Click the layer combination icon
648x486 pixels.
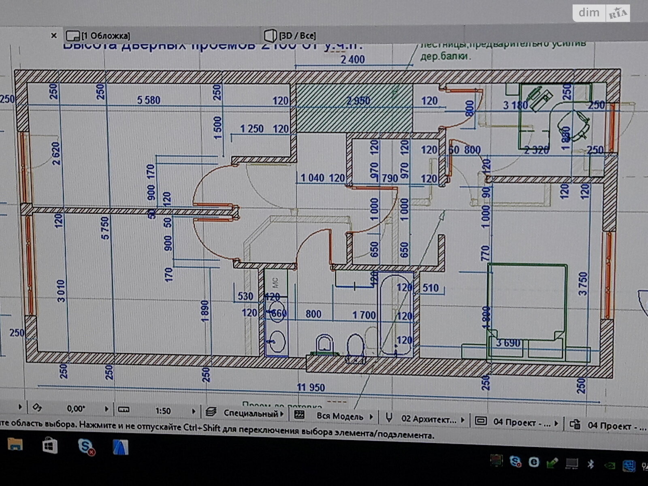point(211,412)
